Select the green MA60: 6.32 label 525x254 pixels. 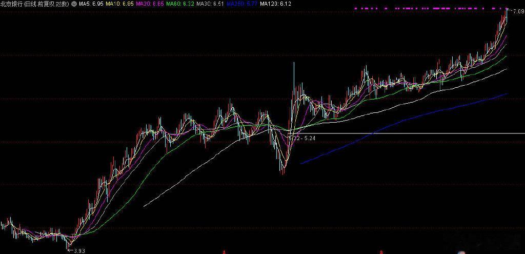[180, 4]
